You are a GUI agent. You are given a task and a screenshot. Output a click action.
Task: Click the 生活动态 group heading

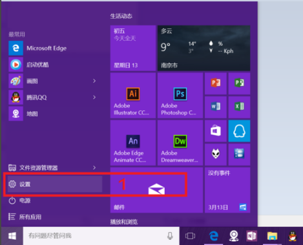(121, 16)
